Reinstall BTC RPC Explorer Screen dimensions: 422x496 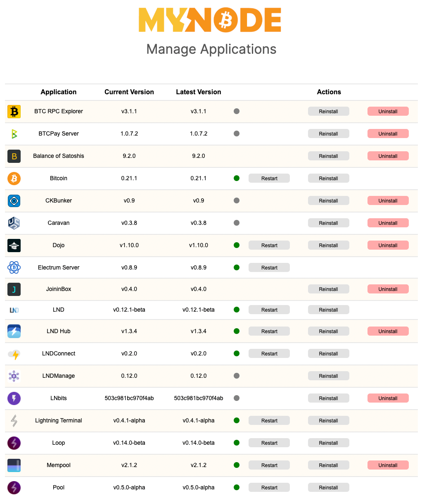click(x=329, y=112)
